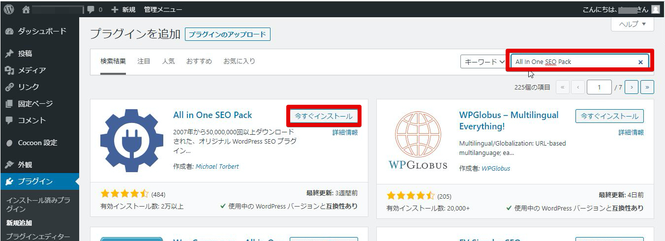Viewport: 665px width, 241px height.
Task: Open All in One SEO Pack title link
Action: [x=212, y=115]
